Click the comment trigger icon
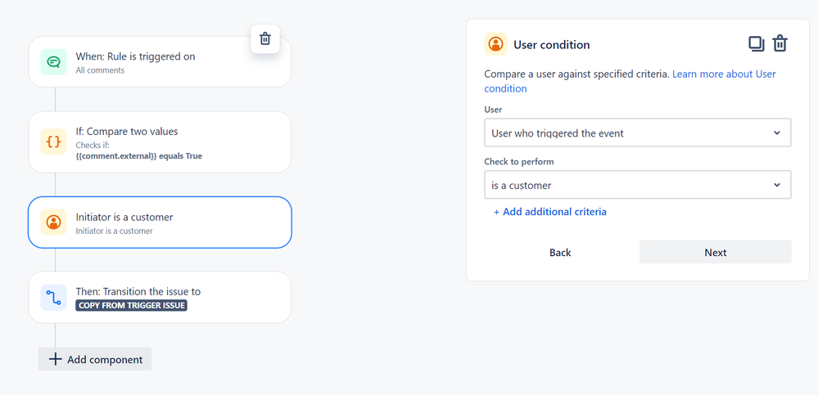Screen dimensions: 818x395 pos(54,62)
